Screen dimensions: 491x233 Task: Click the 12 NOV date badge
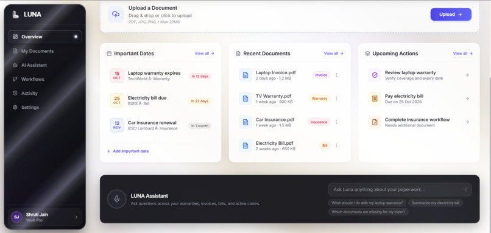117,125
